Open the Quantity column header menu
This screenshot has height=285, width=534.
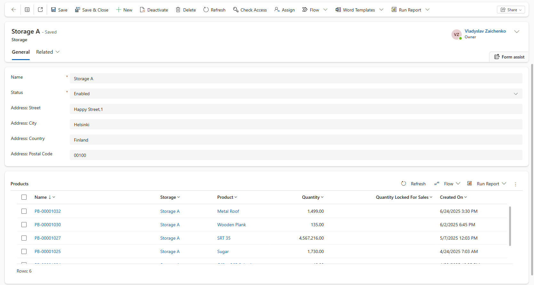point(313,197)
